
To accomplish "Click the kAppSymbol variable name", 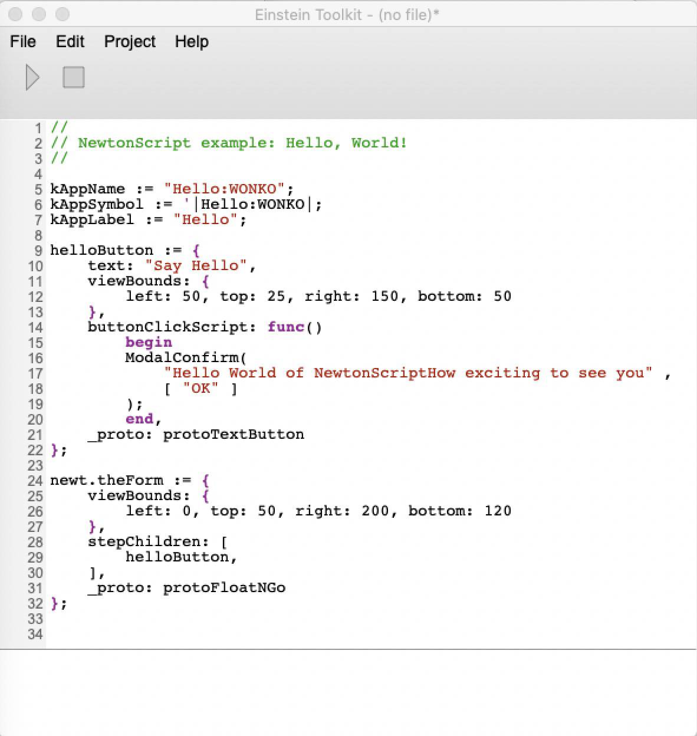I will point(97,205).
